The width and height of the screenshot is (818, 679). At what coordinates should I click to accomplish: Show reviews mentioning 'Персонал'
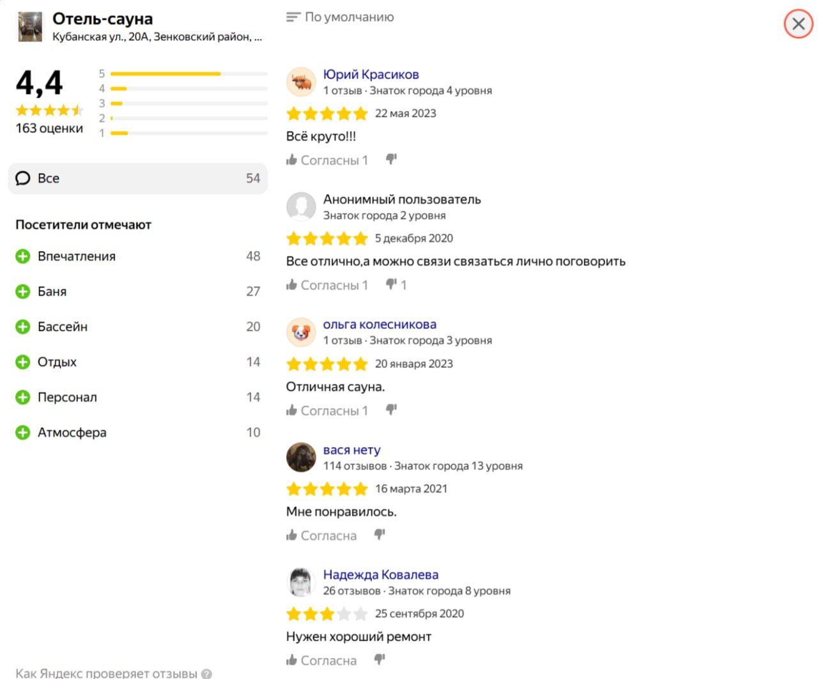point(67,397)
